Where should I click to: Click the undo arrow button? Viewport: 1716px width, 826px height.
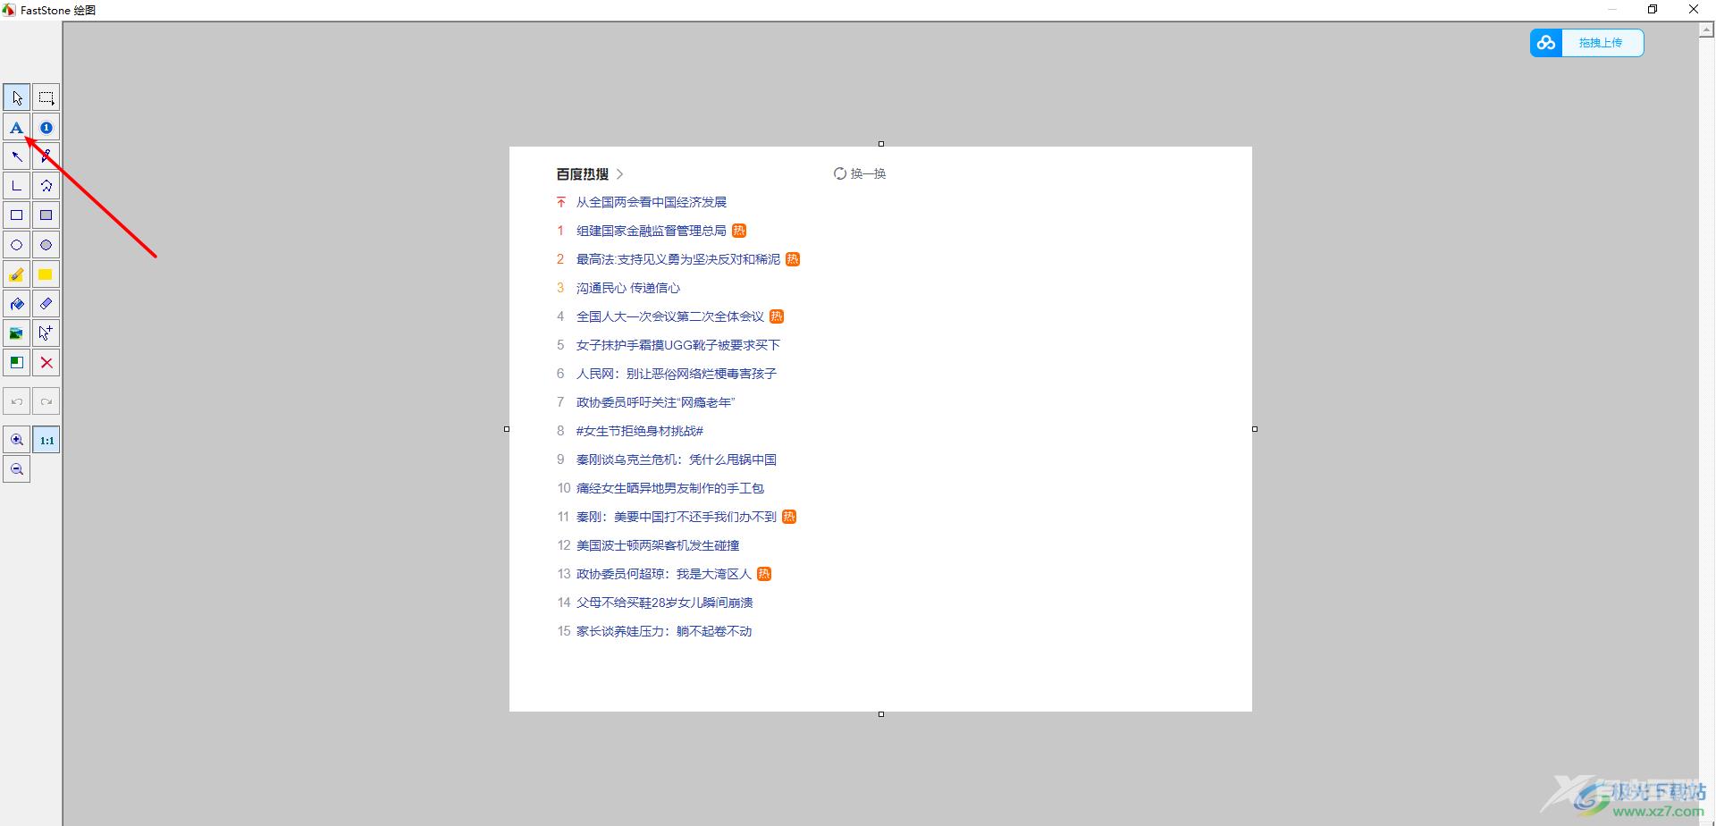click(17, 401)
